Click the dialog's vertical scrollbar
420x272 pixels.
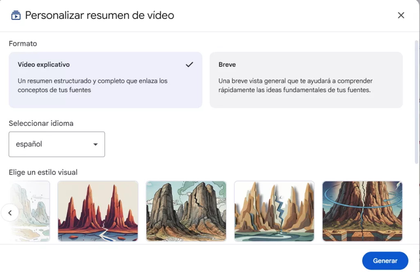pyautogui.click(x=417, y=102)
